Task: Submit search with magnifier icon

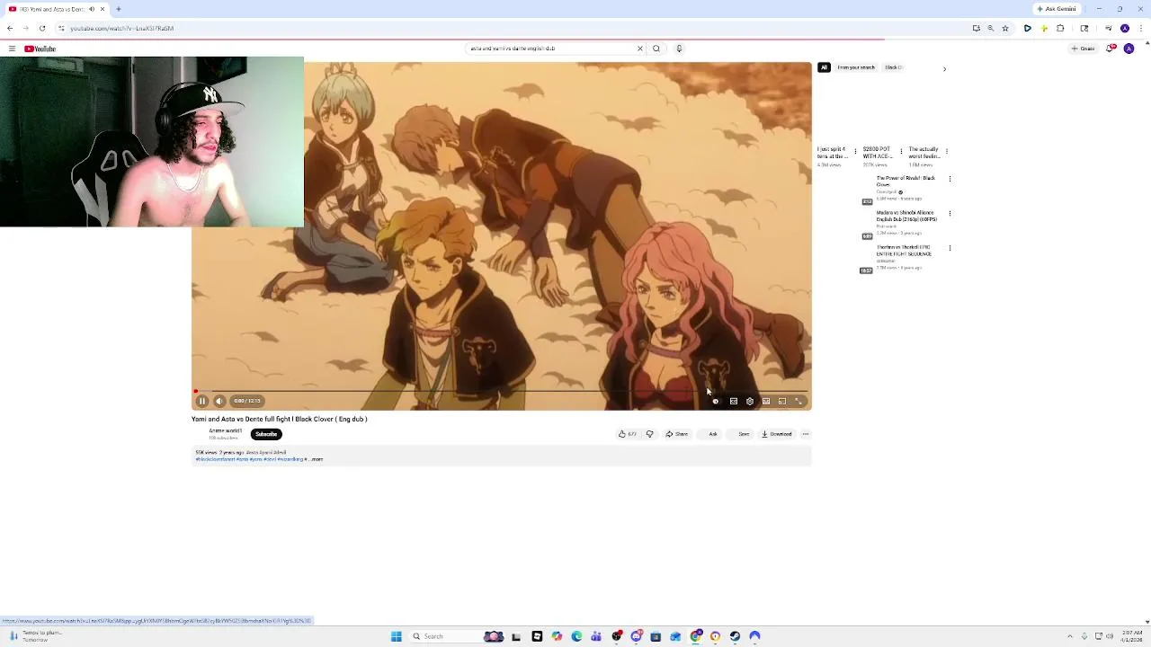Action: [656, 49]
